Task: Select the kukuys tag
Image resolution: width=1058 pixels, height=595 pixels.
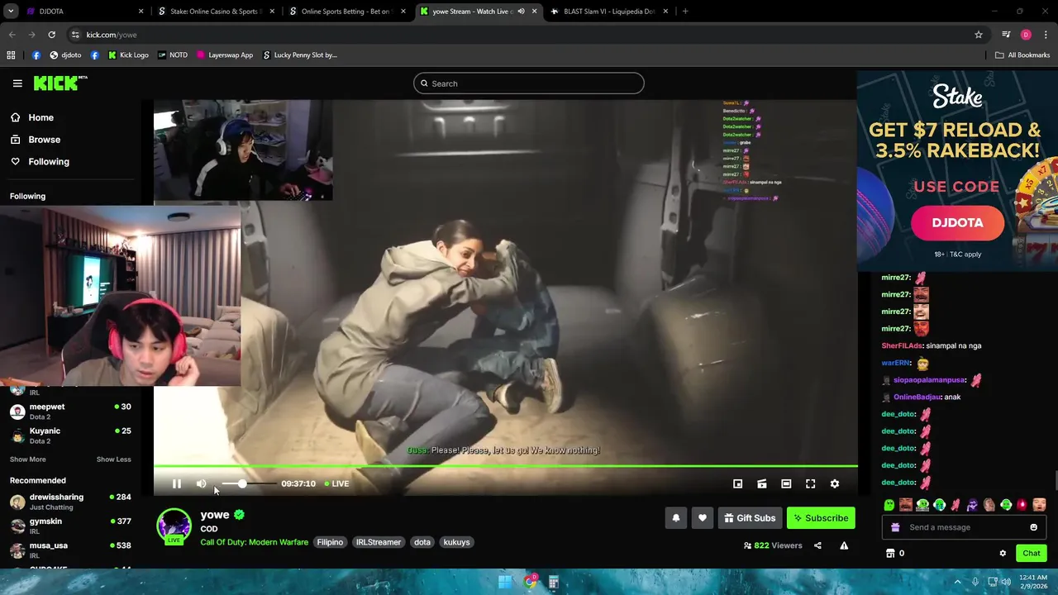Action: pyautogui.click(x=456, y=542)
